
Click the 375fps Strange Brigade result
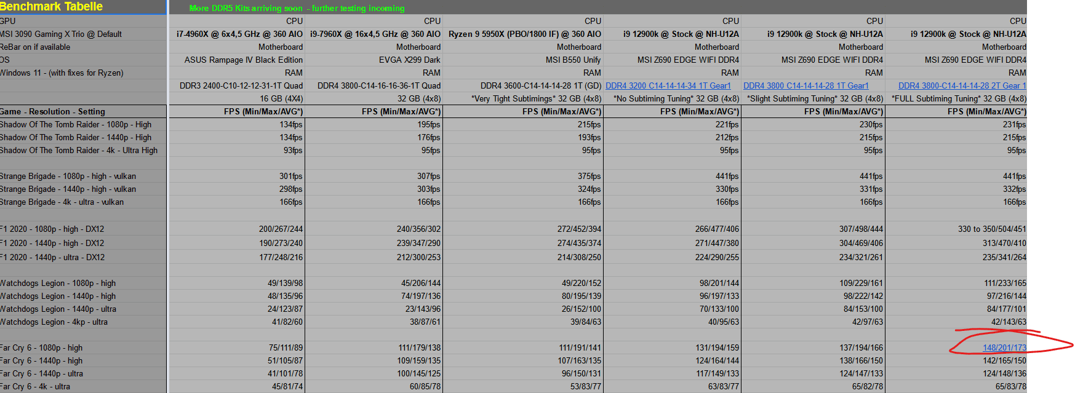click(x=589, y=177)
